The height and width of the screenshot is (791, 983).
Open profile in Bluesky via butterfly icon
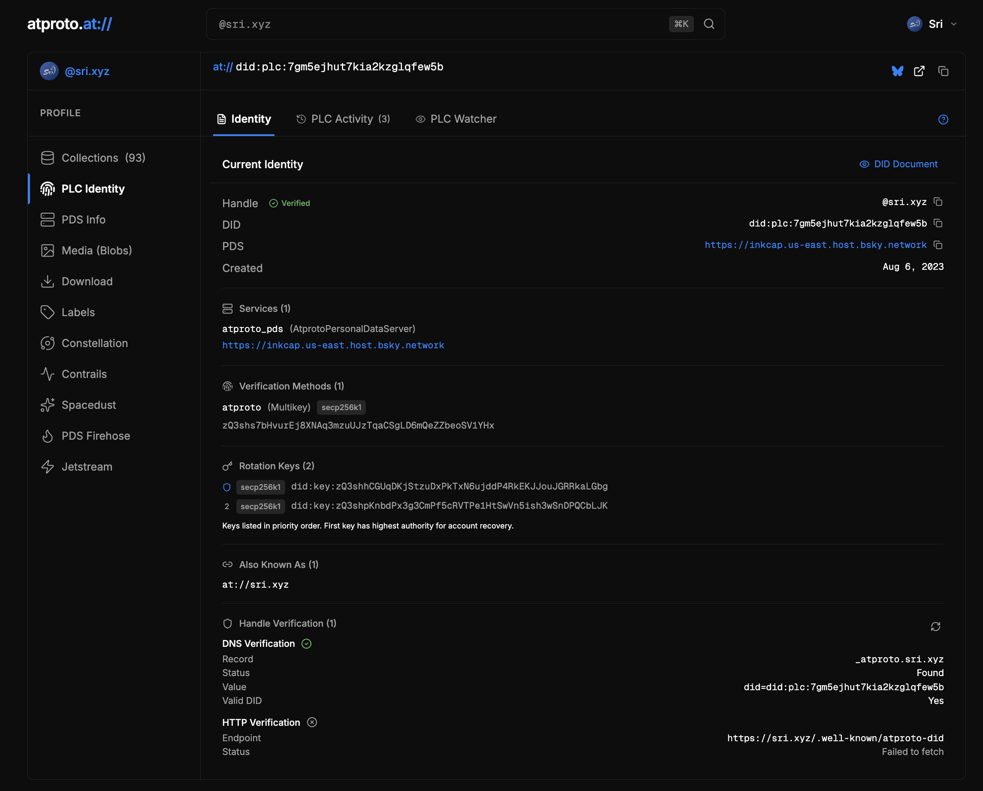click(897, 71)
